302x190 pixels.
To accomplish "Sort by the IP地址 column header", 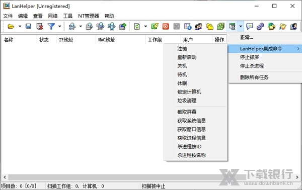I will tap(76, 40).
